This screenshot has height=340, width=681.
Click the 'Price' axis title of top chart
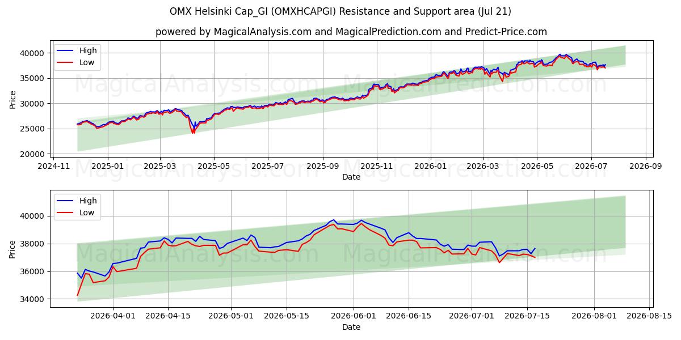point(13,99)
